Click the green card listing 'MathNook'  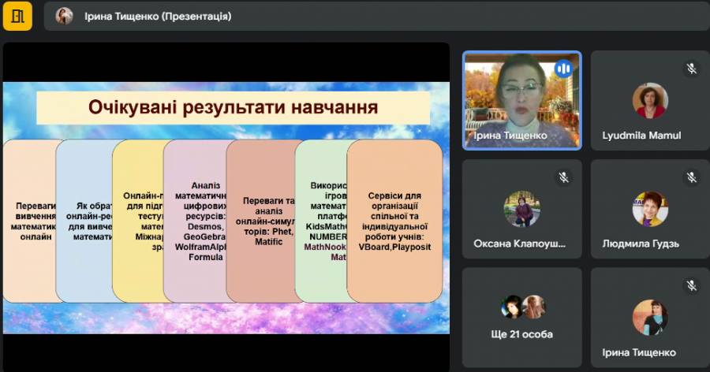pyautogui.click(x=322, y=221)
